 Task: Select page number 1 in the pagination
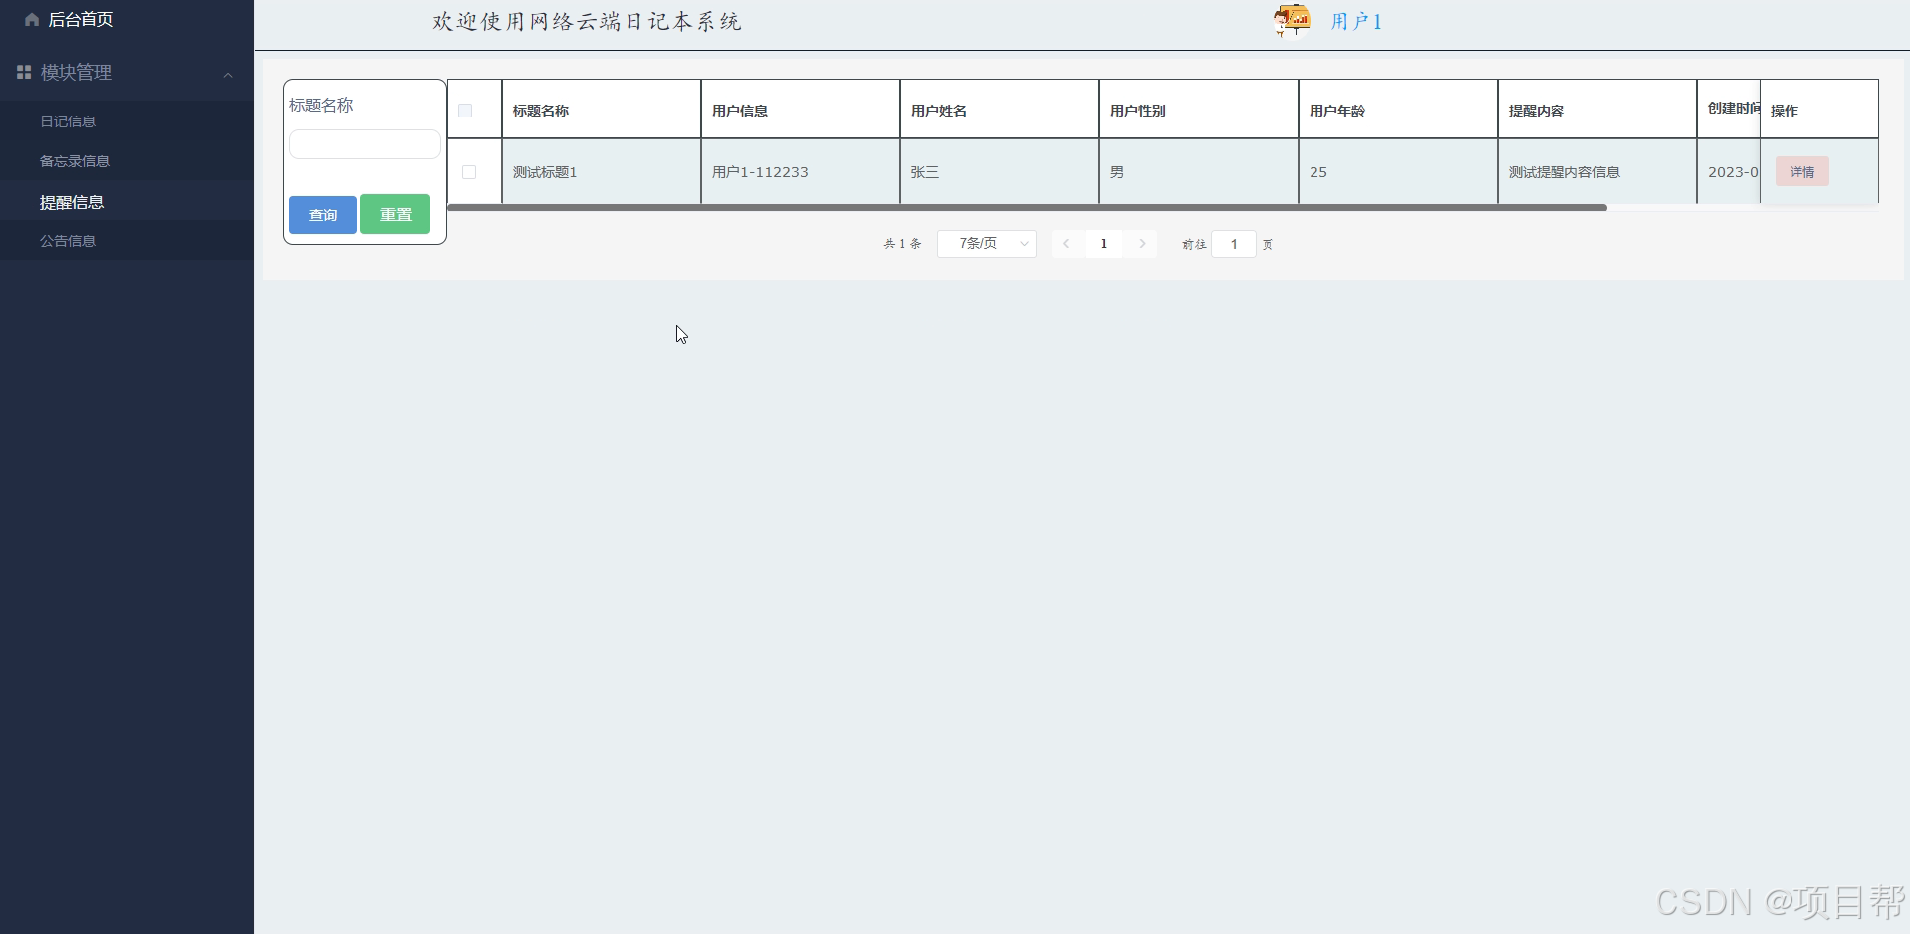pos(1103,244)
